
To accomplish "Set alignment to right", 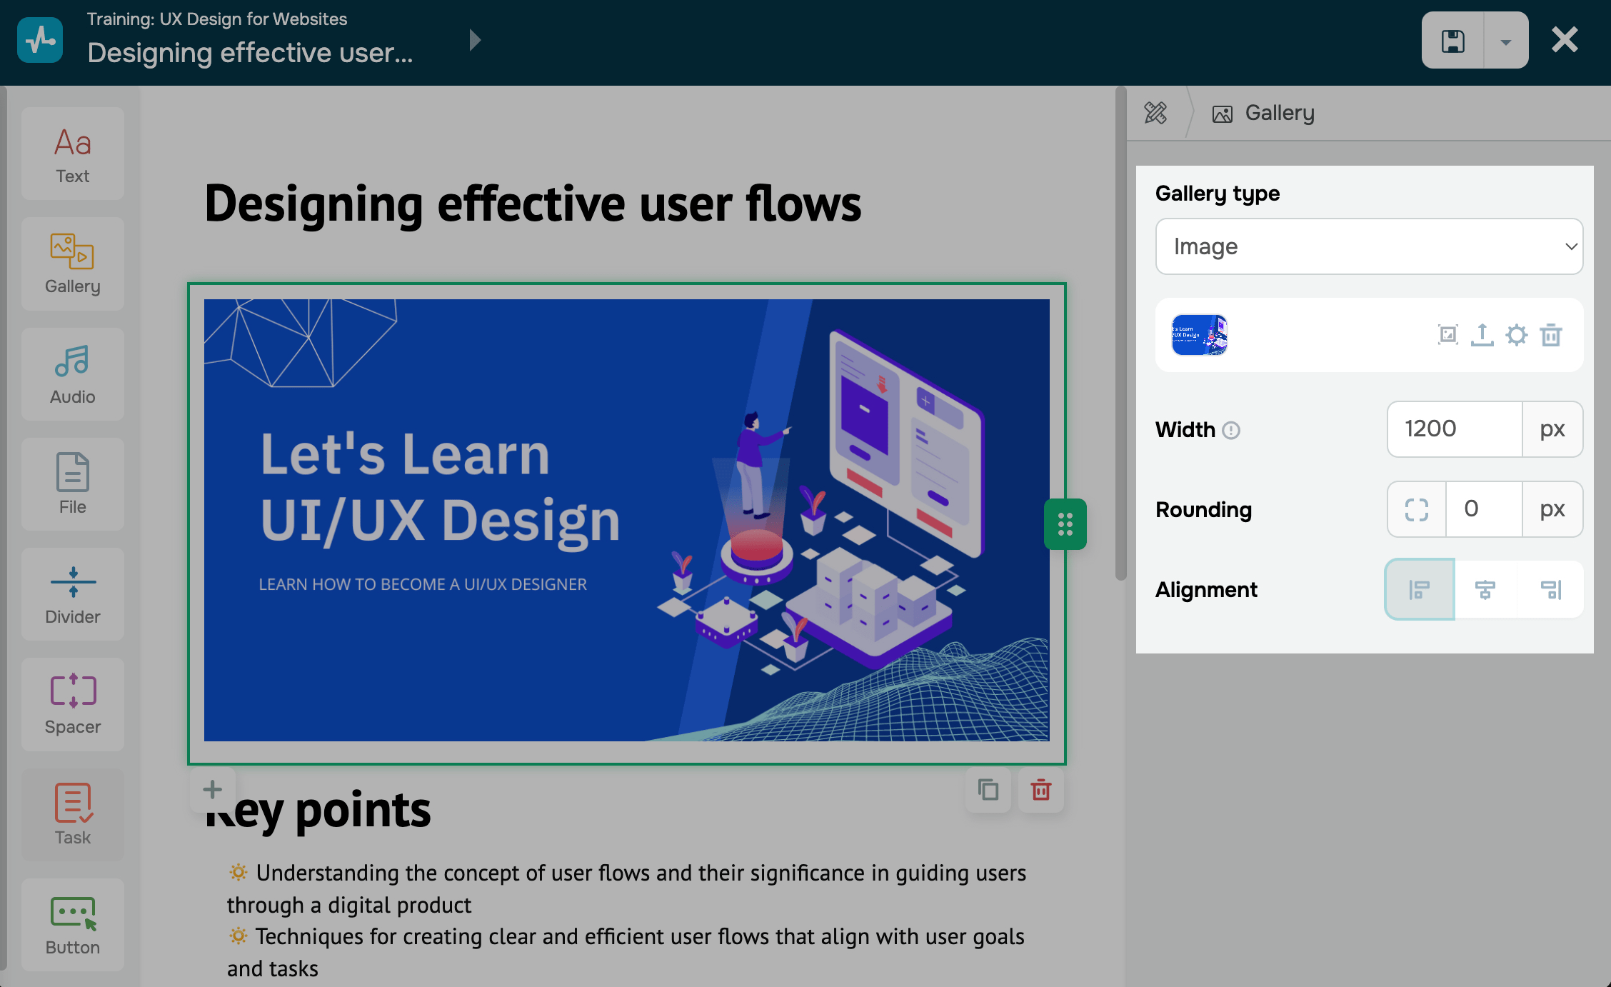I will pos(1551,589).
